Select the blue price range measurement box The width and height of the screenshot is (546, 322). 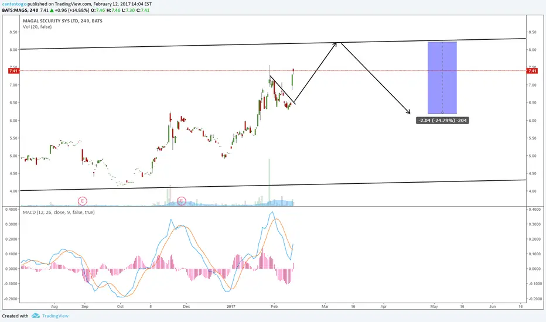click(x=442, y=78)
